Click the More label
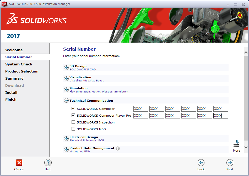Viewport: 249px width, 176px height. tap(237, 151)
